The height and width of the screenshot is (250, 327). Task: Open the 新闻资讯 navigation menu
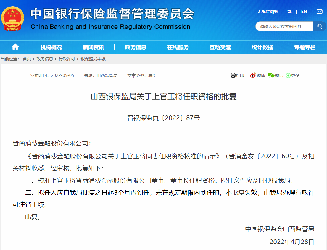[92, 47]
